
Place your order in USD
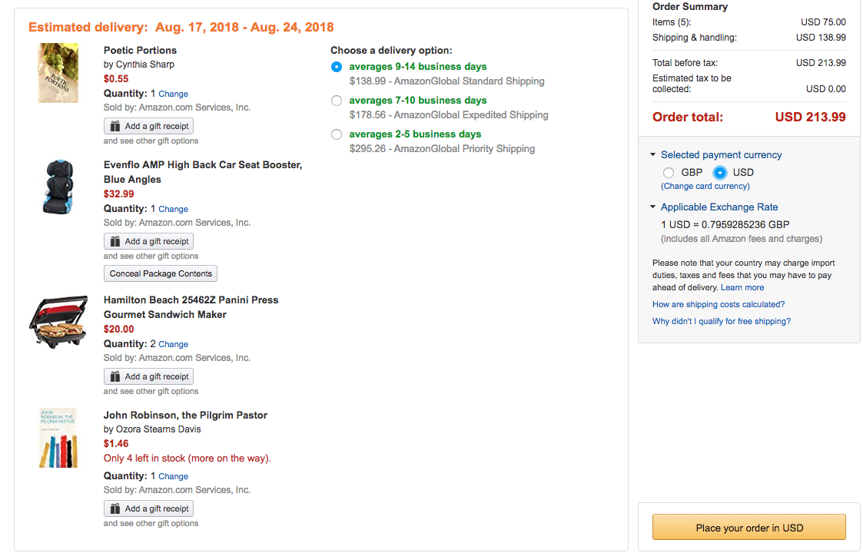click(x=748, y=528)
